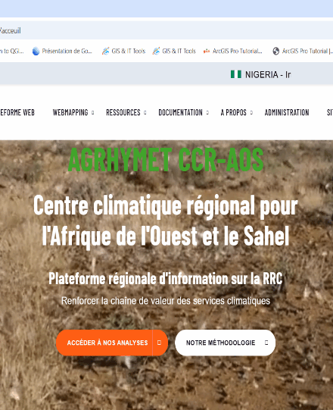Click the Nigeria flag icon
Viewport: 333px width, 410px height.
coord(236,74)
